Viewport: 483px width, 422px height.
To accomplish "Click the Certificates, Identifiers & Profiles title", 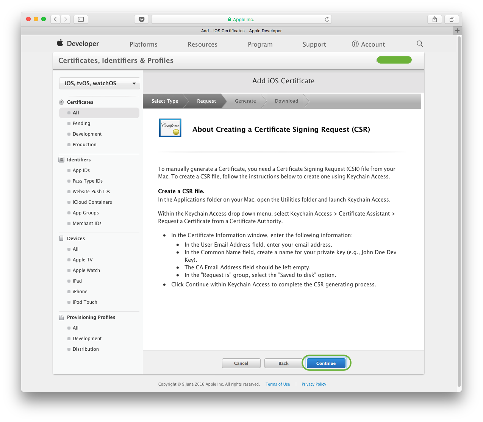I will (116, 61).
